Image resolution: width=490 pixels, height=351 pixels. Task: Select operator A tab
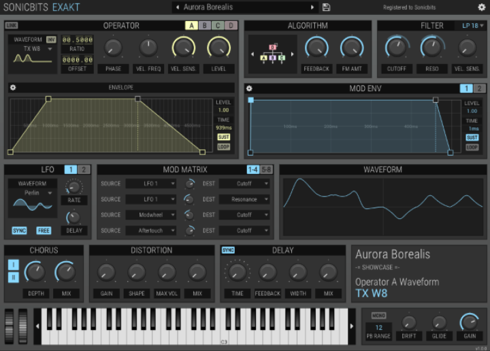point(191,25)
